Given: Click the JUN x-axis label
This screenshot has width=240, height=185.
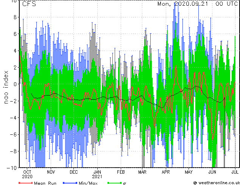Looking at the screenshot, I should 212,172.
